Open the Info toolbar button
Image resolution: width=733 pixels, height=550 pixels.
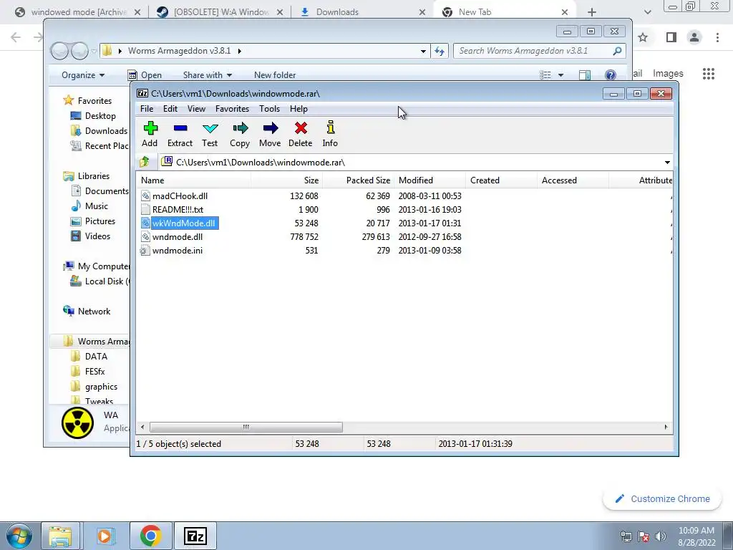(330, 135)
